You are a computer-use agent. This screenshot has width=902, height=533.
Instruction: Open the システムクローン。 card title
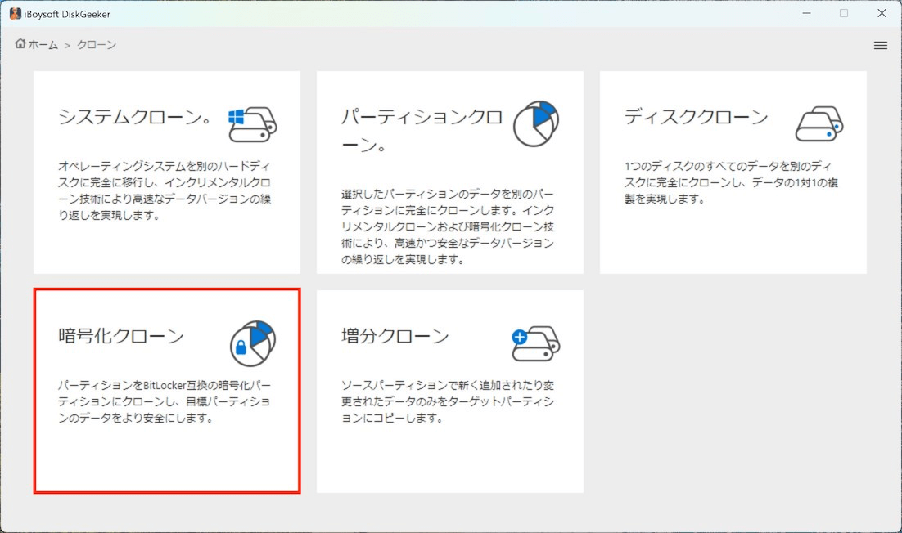(135, 117)
